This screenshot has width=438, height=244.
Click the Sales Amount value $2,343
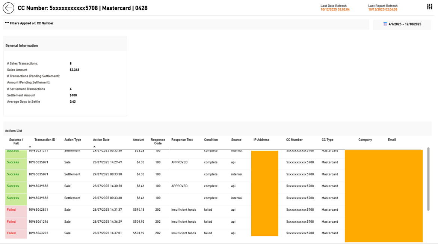click(74, 70)
